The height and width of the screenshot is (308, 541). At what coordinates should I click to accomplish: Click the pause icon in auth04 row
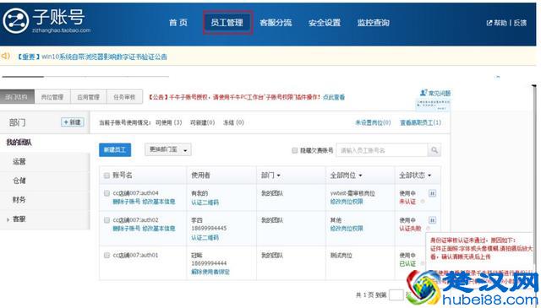tap(432, 193)
